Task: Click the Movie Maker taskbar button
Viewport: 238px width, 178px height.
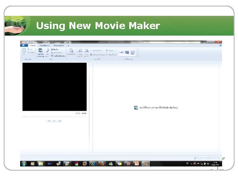Action: coord(145,163)
